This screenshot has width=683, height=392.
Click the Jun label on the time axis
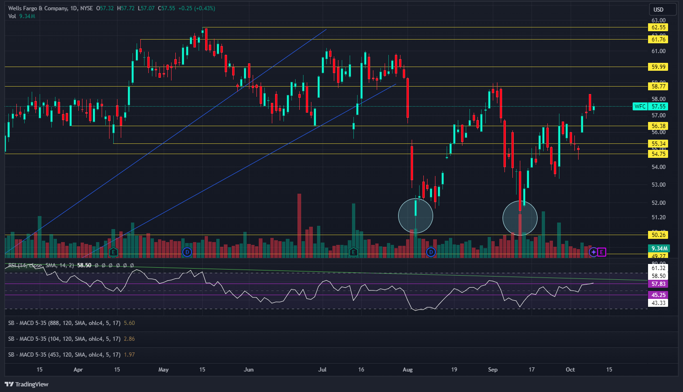[x=249, y=370]
